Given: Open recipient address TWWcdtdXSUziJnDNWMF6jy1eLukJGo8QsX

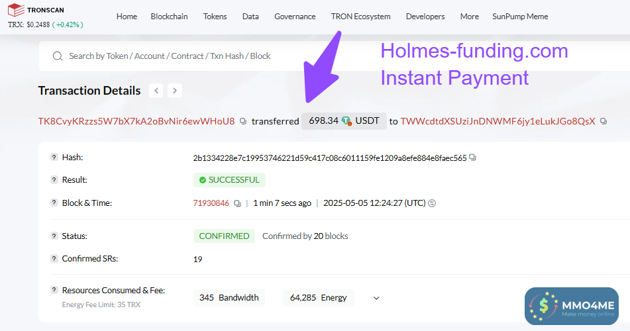Looking at the screenshot, I should pos(498,121).
